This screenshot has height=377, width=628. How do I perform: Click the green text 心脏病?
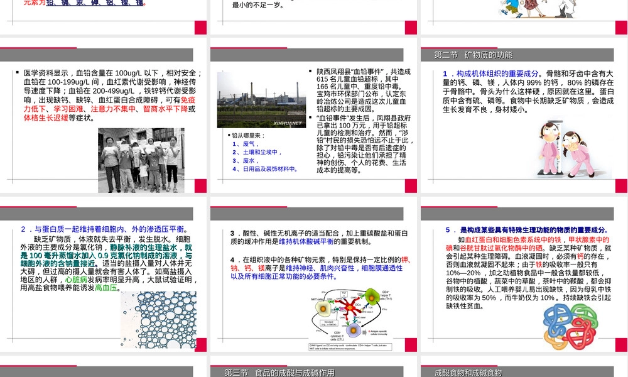point(76,279)
